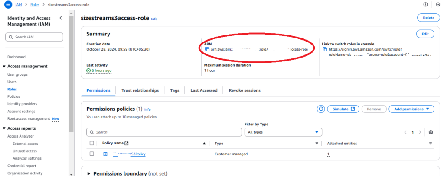Open the Add permissions dropdown

(x=411, y=109)
